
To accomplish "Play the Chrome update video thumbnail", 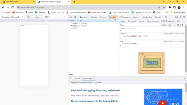I will 163,103.
